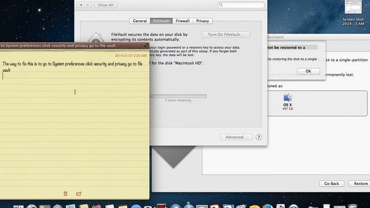Click the "497 GB" partition size label
The height and width of the screenshot is (208, 370).
coord(287,109)
